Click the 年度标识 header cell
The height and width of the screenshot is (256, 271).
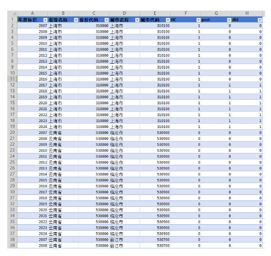[32, 20]
